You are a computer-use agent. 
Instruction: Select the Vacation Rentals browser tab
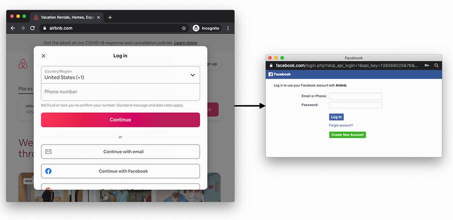(66, 17)
